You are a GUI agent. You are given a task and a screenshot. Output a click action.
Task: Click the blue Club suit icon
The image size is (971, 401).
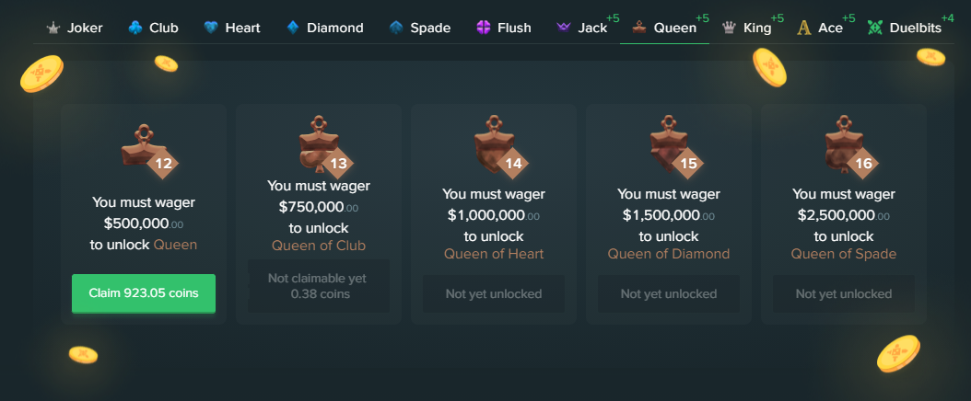pos(135,28)
